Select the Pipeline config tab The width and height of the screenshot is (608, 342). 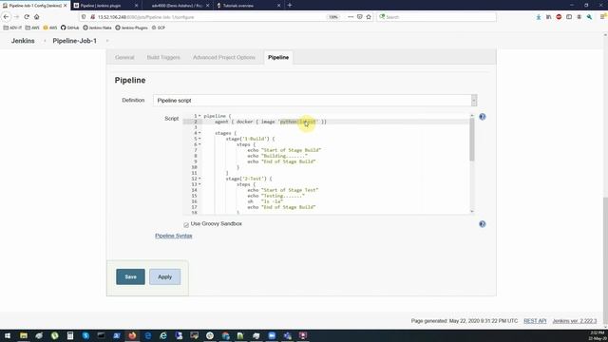[278, 57]
